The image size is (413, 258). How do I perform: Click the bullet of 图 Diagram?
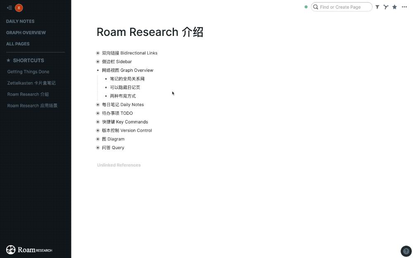click(98, 139)
